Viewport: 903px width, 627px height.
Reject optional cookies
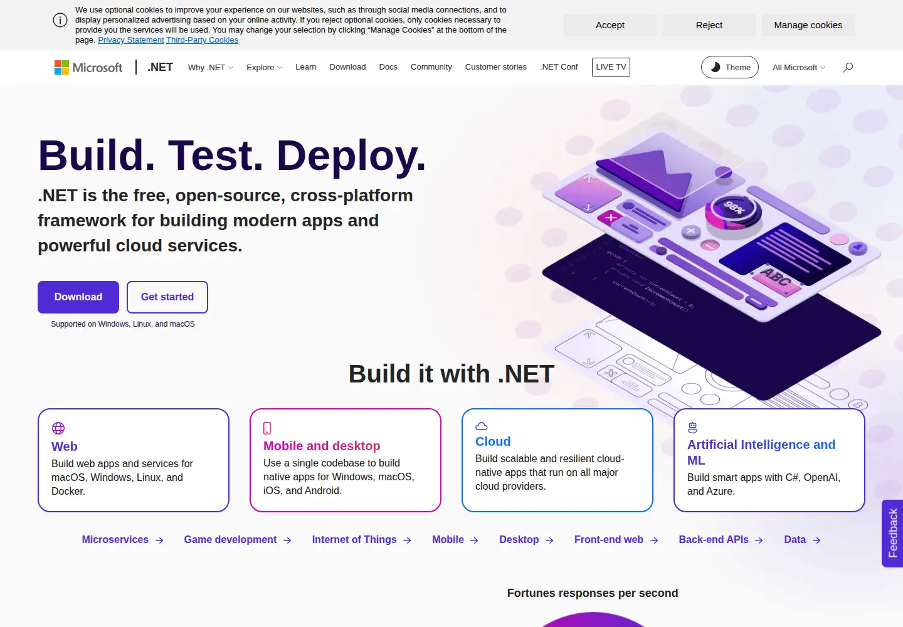[709, 25]
